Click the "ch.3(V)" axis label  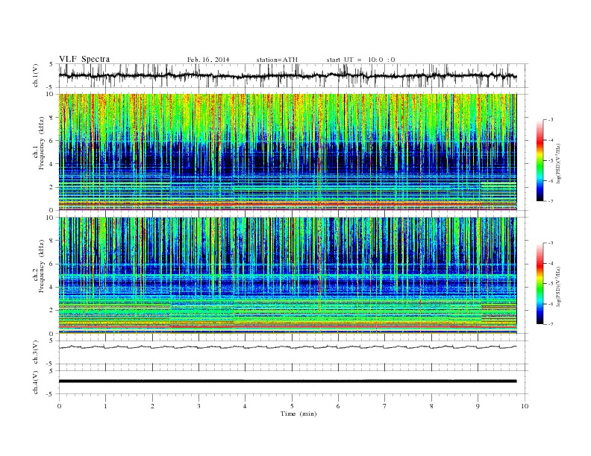click(x=36, y=352)
